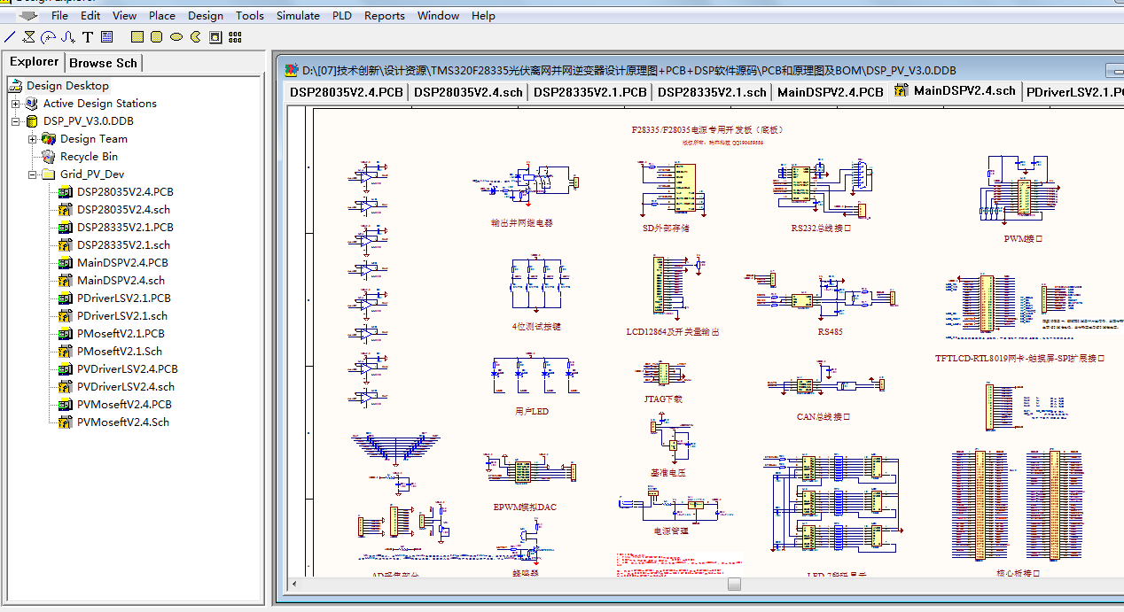This screenshot has width=1124, height=612.
Task: Open the File menu
Action: (59, 16)
